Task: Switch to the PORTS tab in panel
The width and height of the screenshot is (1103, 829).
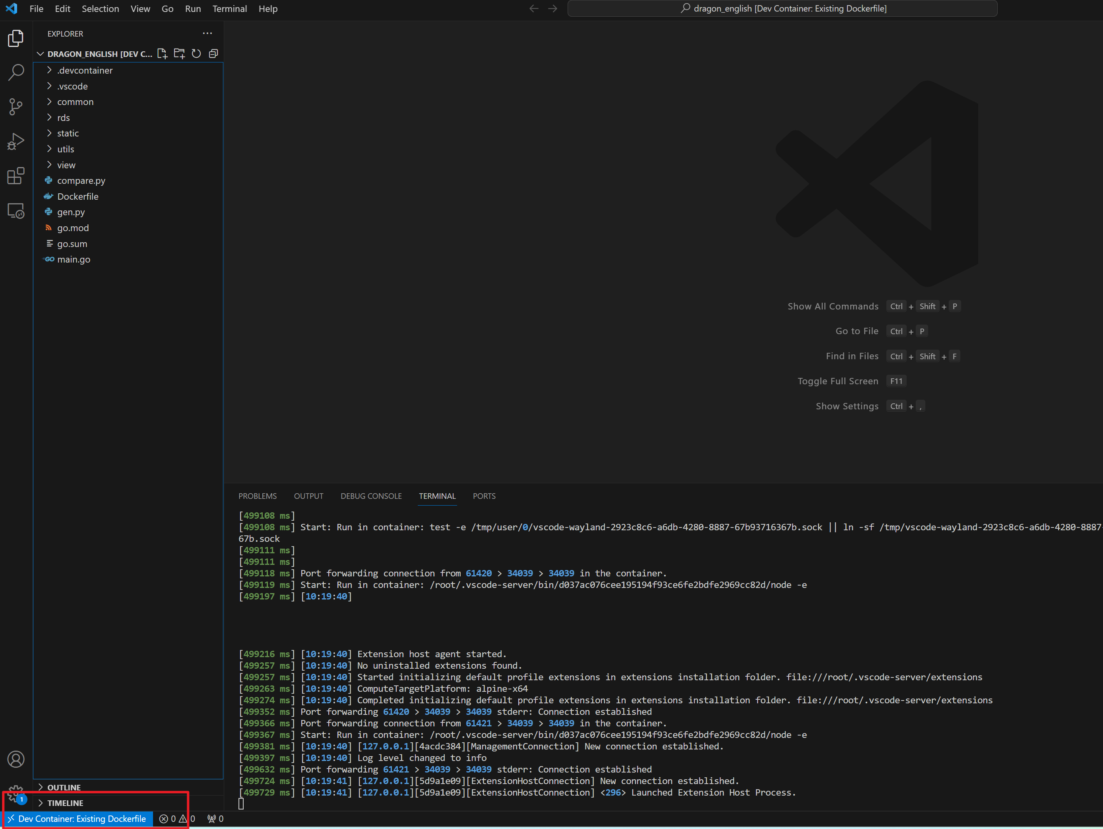Action: click(485, 496)
